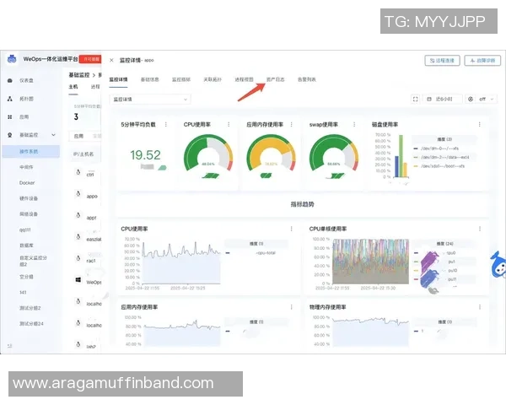Click the auto-refresh circular icon
Viewport: 506px width, 405px height.
pos(471,100)
